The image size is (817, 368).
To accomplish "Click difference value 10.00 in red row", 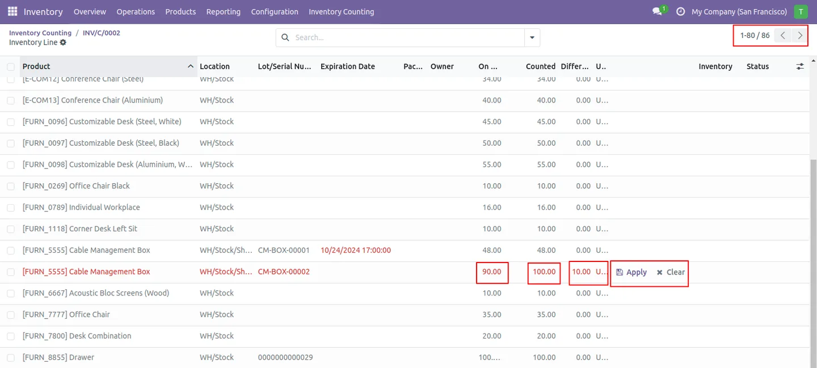I will pos(581,272).
